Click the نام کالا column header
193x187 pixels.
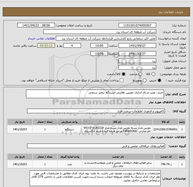point(117,122)
